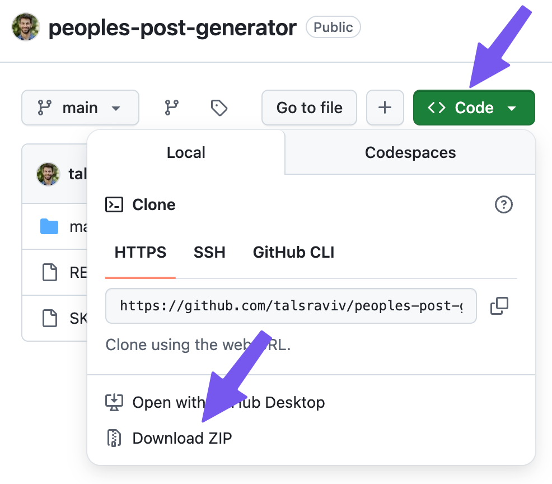Click the Download ZIP archive icon
This screenshot has height=484, width=552.
pyautogui.click(x=114, y=438)
